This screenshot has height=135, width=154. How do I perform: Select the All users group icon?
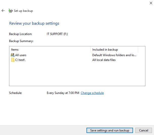tap(13, 55)
